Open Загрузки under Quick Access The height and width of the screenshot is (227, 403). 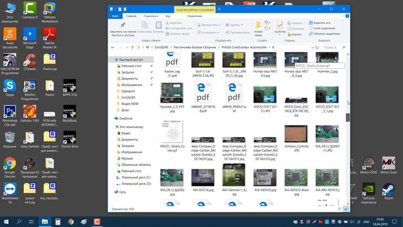[x=128, y=73]
